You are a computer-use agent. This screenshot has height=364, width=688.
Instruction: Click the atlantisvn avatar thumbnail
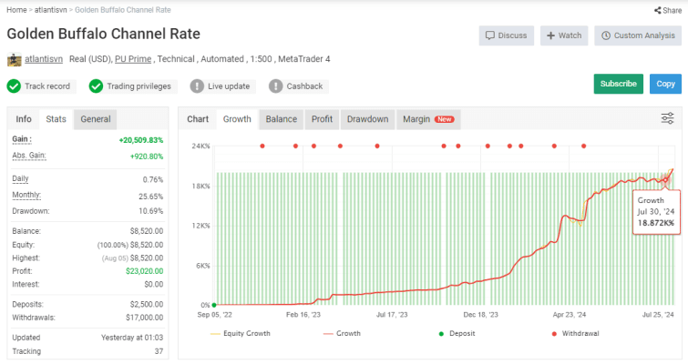[x=14, y=60]
